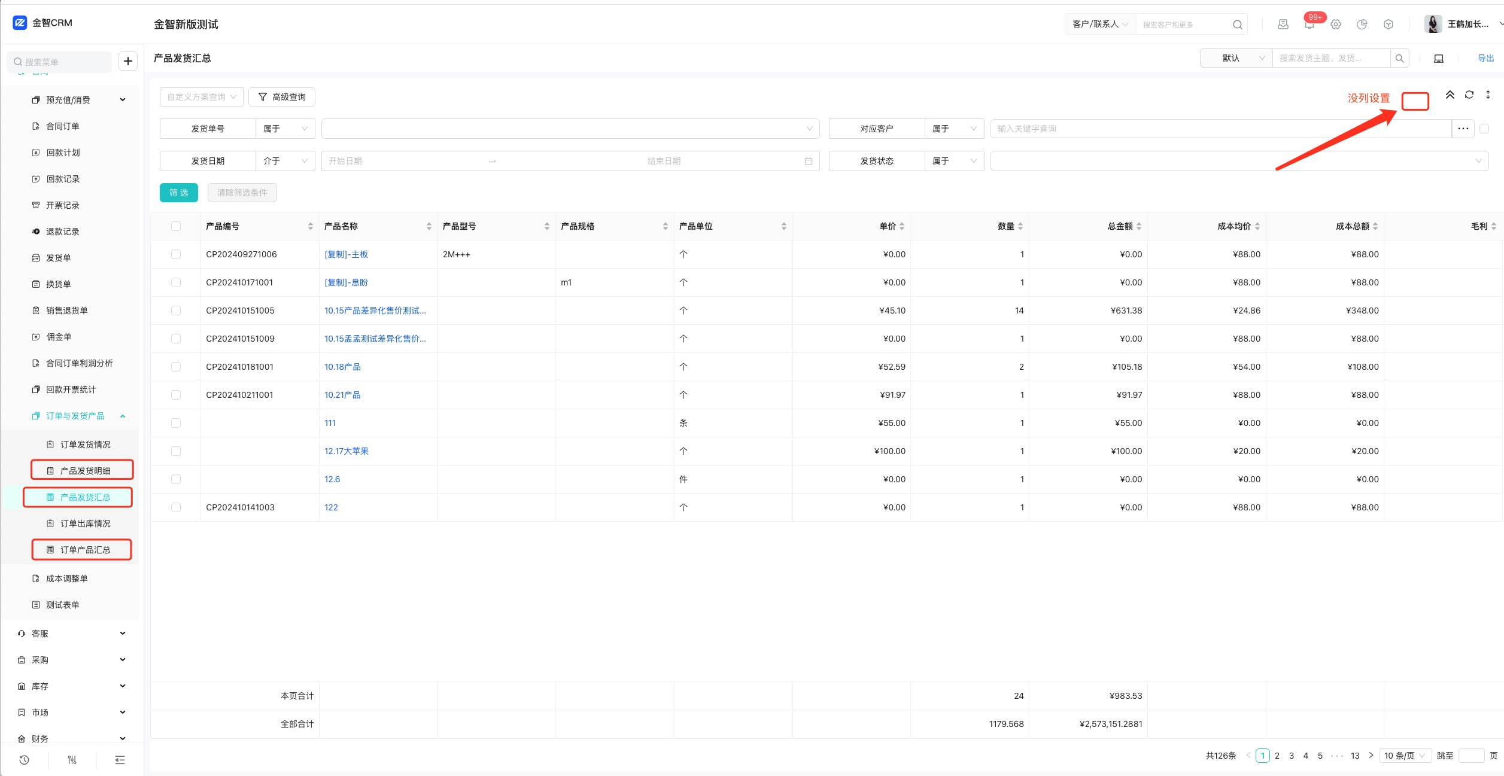Open the 默认 dropdown near search
The width and height of the screenshot is (1504, 776).
coord(1236,58)
